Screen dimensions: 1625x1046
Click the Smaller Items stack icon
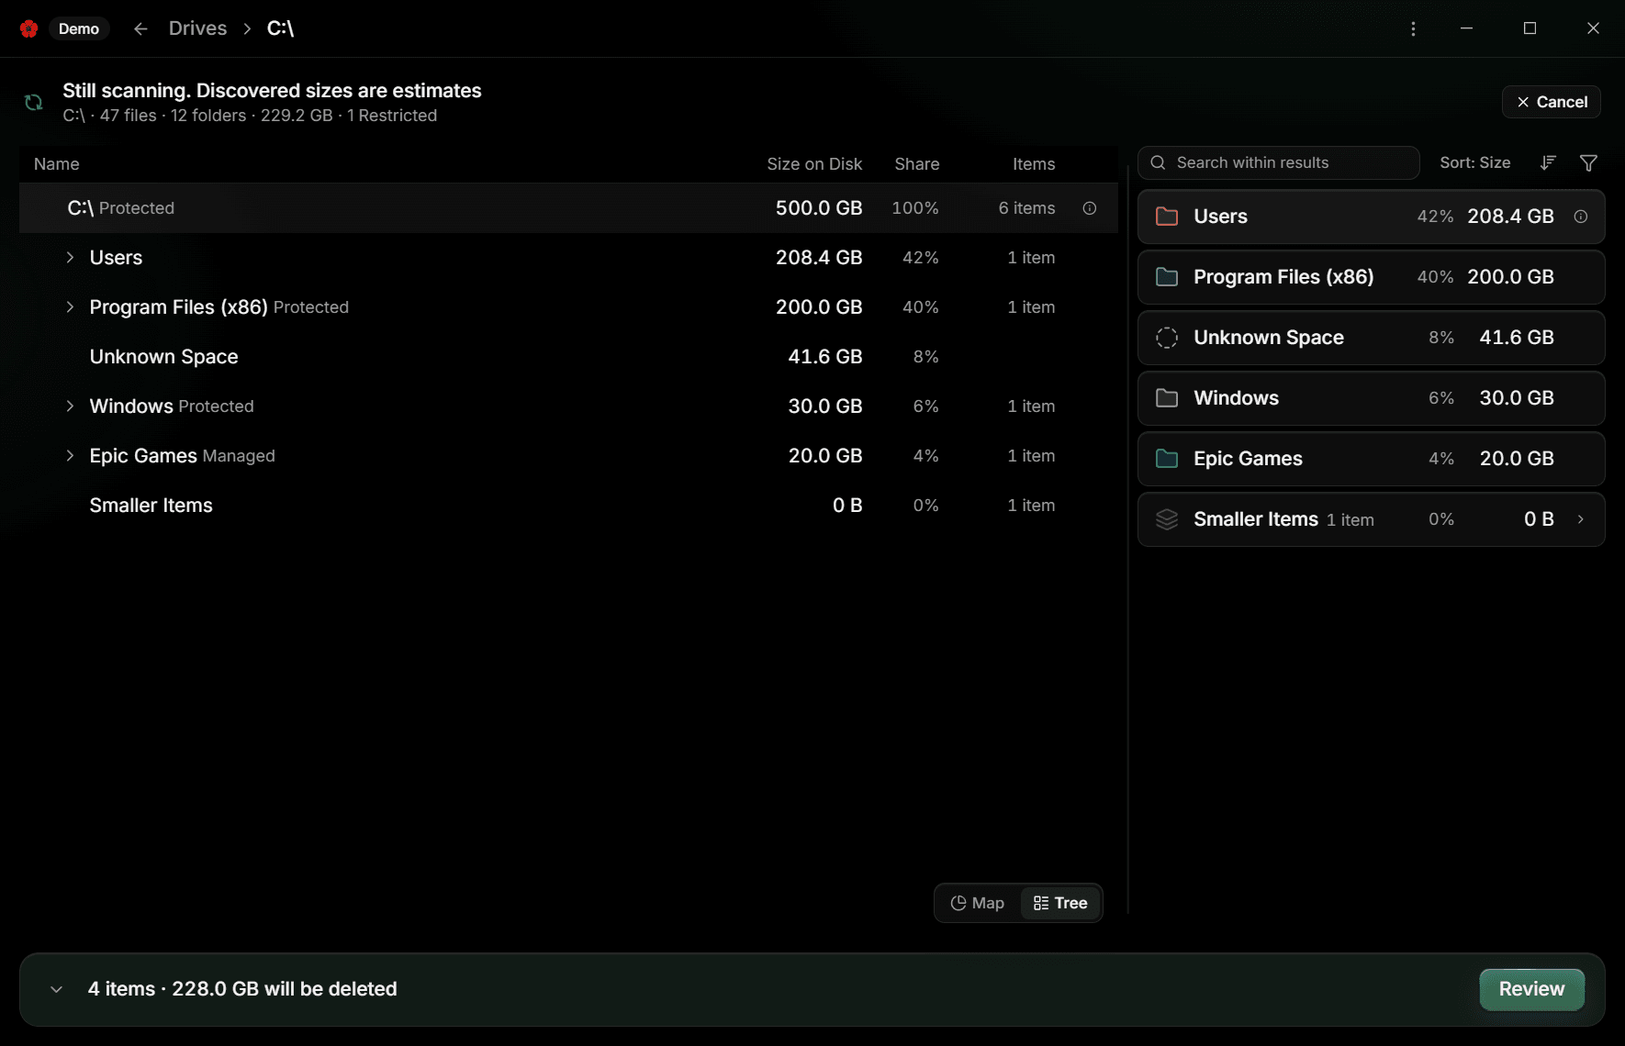tap(1167, 519)
